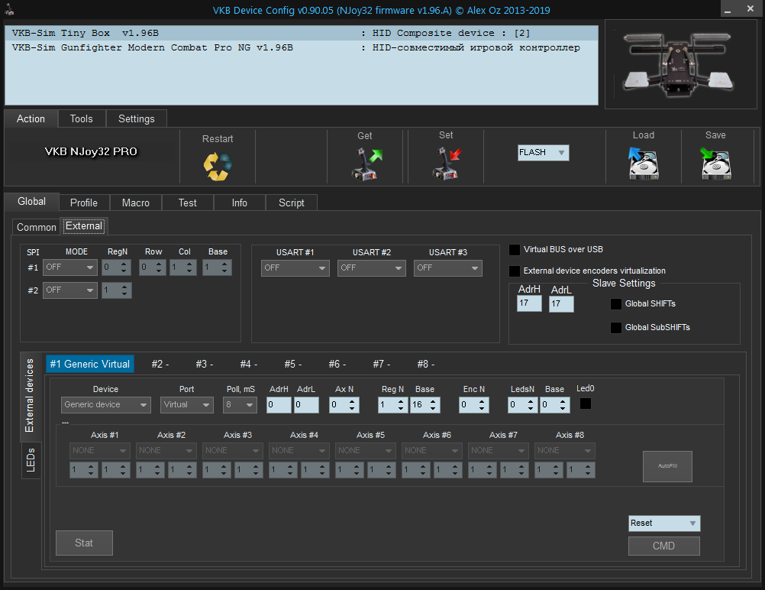Image resolution: width=765 pixels, height=590 pixels.
Task: Select VKB-Sim Tiny Box device row
Action: [302, 33]
